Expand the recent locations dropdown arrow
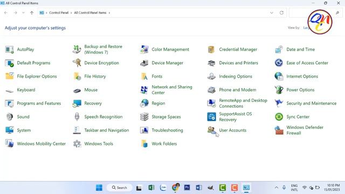 click(23, 13)
